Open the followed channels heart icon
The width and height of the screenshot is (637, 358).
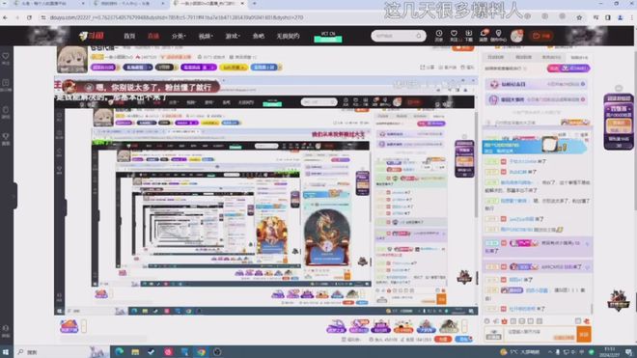click(x=454, y=36)
